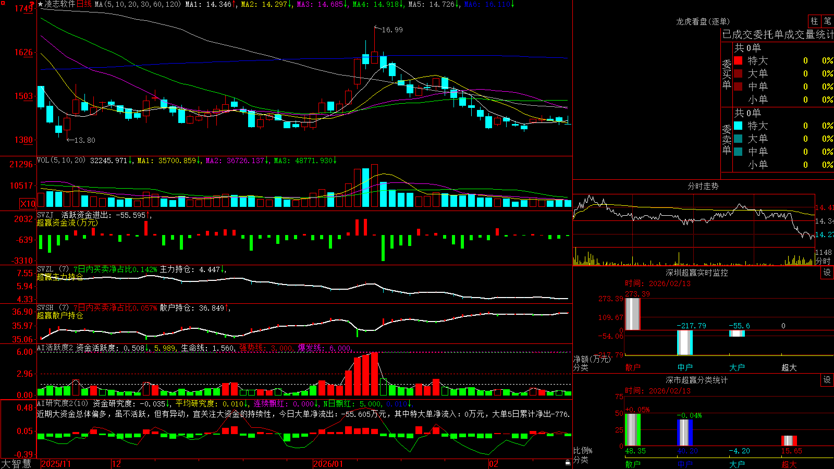
Task: Click the 委买单 大单 dark red swatch
Action: pyautogui.click(x=738, y=73)
